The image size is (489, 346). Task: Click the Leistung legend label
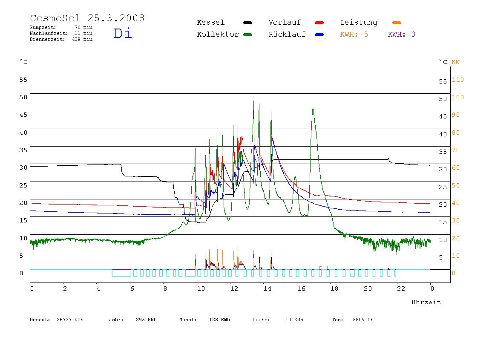tap(359, 23)
